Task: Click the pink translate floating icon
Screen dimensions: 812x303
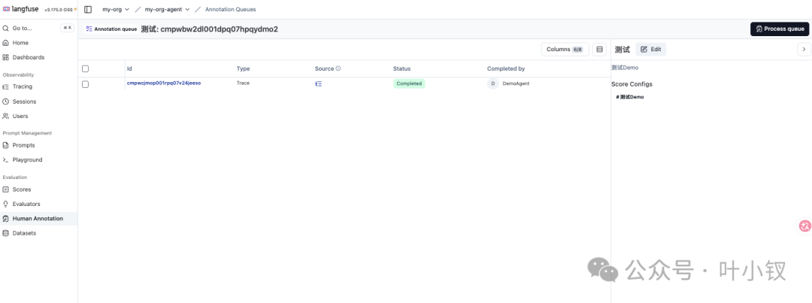Action: (804, 226)
